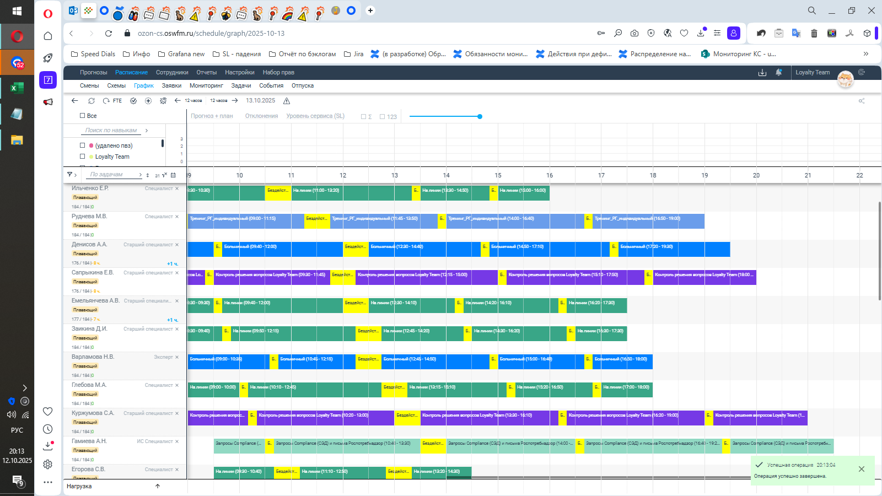Click Варламова Н.В. block 'Больничный (09:00 - 10:25)'

point(228,362)
